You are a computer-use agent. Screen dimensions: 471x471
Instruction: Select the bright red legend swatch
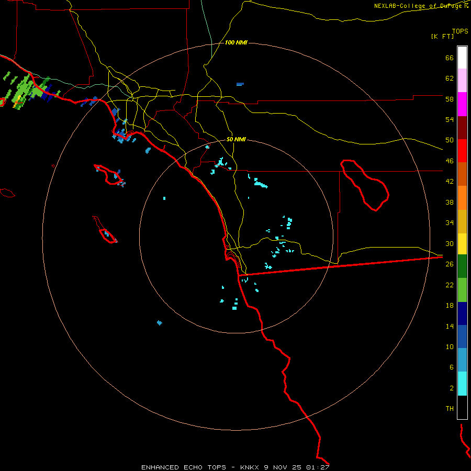[x=462, y=151]
